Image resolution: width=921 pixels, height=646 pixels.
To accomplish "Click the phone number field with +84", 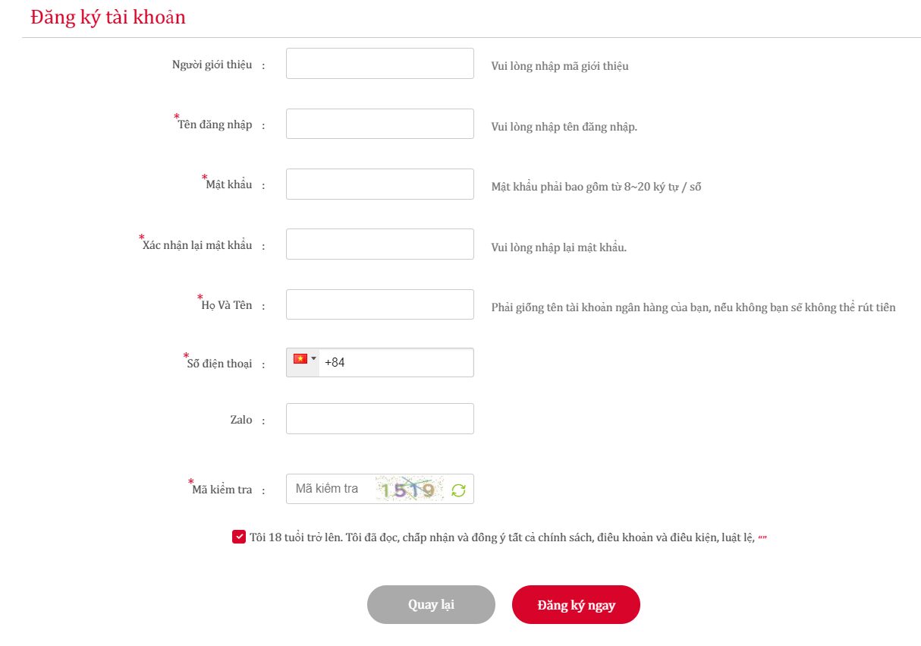I will tap(394, 363).
